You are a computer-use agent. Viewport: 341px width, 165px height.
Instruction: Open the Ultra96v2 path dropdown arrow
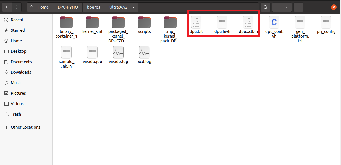point(134,7)
